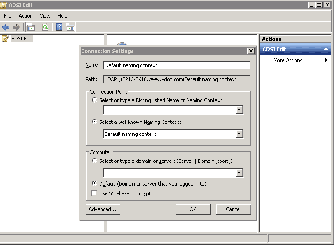Enable Use SSL-based Encryption checkbox
The image size is (334, 245).
click(94, 193)
